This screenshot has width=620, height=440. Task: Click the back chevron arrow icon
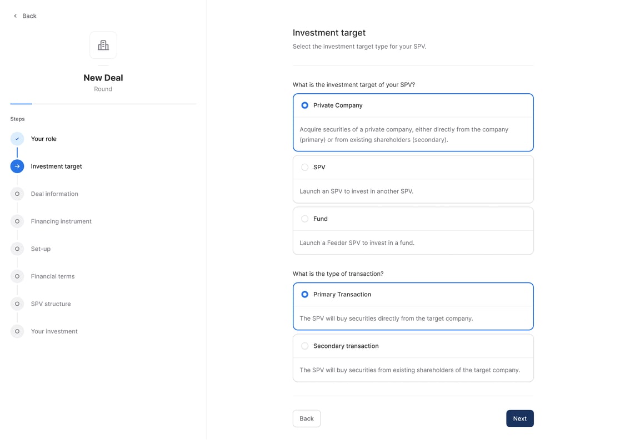point(16,16)
